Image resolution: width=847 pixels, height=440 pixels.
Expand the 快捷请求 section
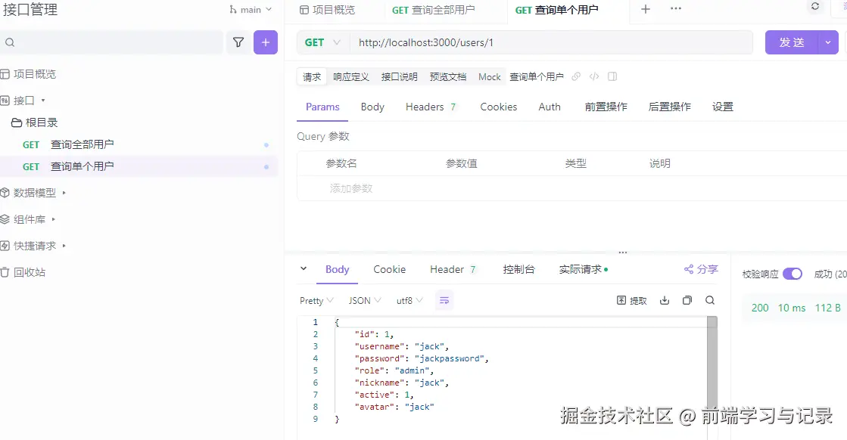(x=64, y=246)
